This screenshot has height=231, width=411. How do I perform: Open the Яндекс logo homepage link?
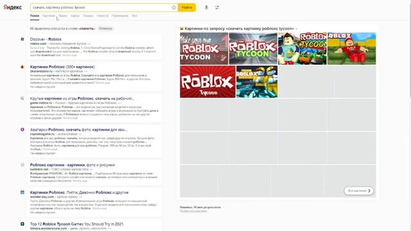click(x=13, y=7)
